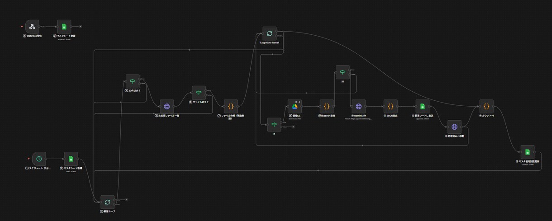This screenshot has width=552, height=221.
Task: Open the ① スケジュール trigger node
Action: (x=39, y=159)
